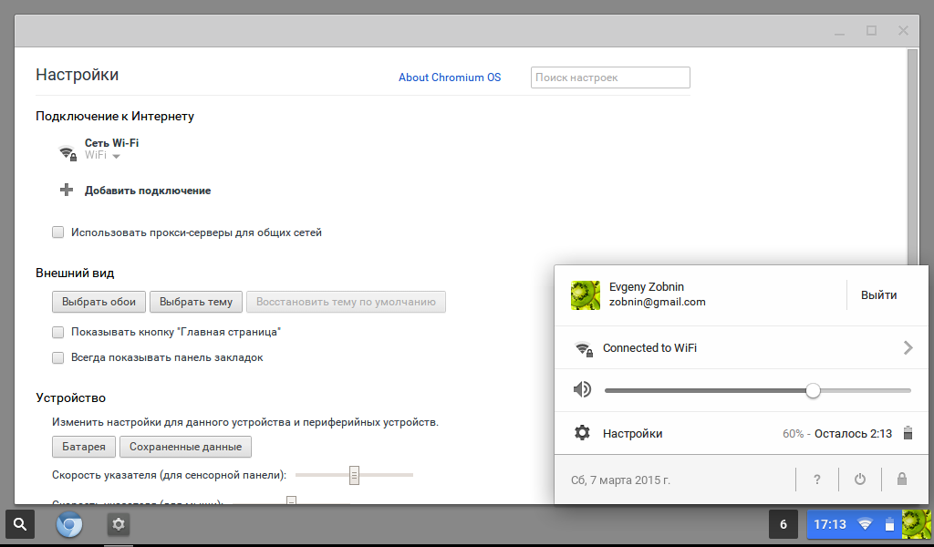Image resolution: width=934 pixels, height=547 pixels.
Task: Enable always show bookmarks bar checkbox
Action: pyautogui.click(x=58, y=357)
